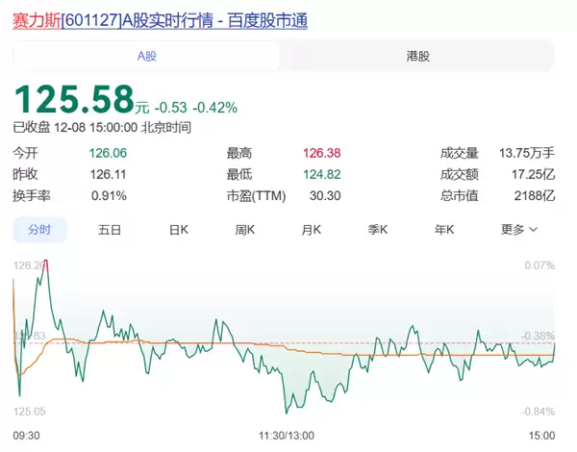Click the -0.38% right axis label

[538, 336]
